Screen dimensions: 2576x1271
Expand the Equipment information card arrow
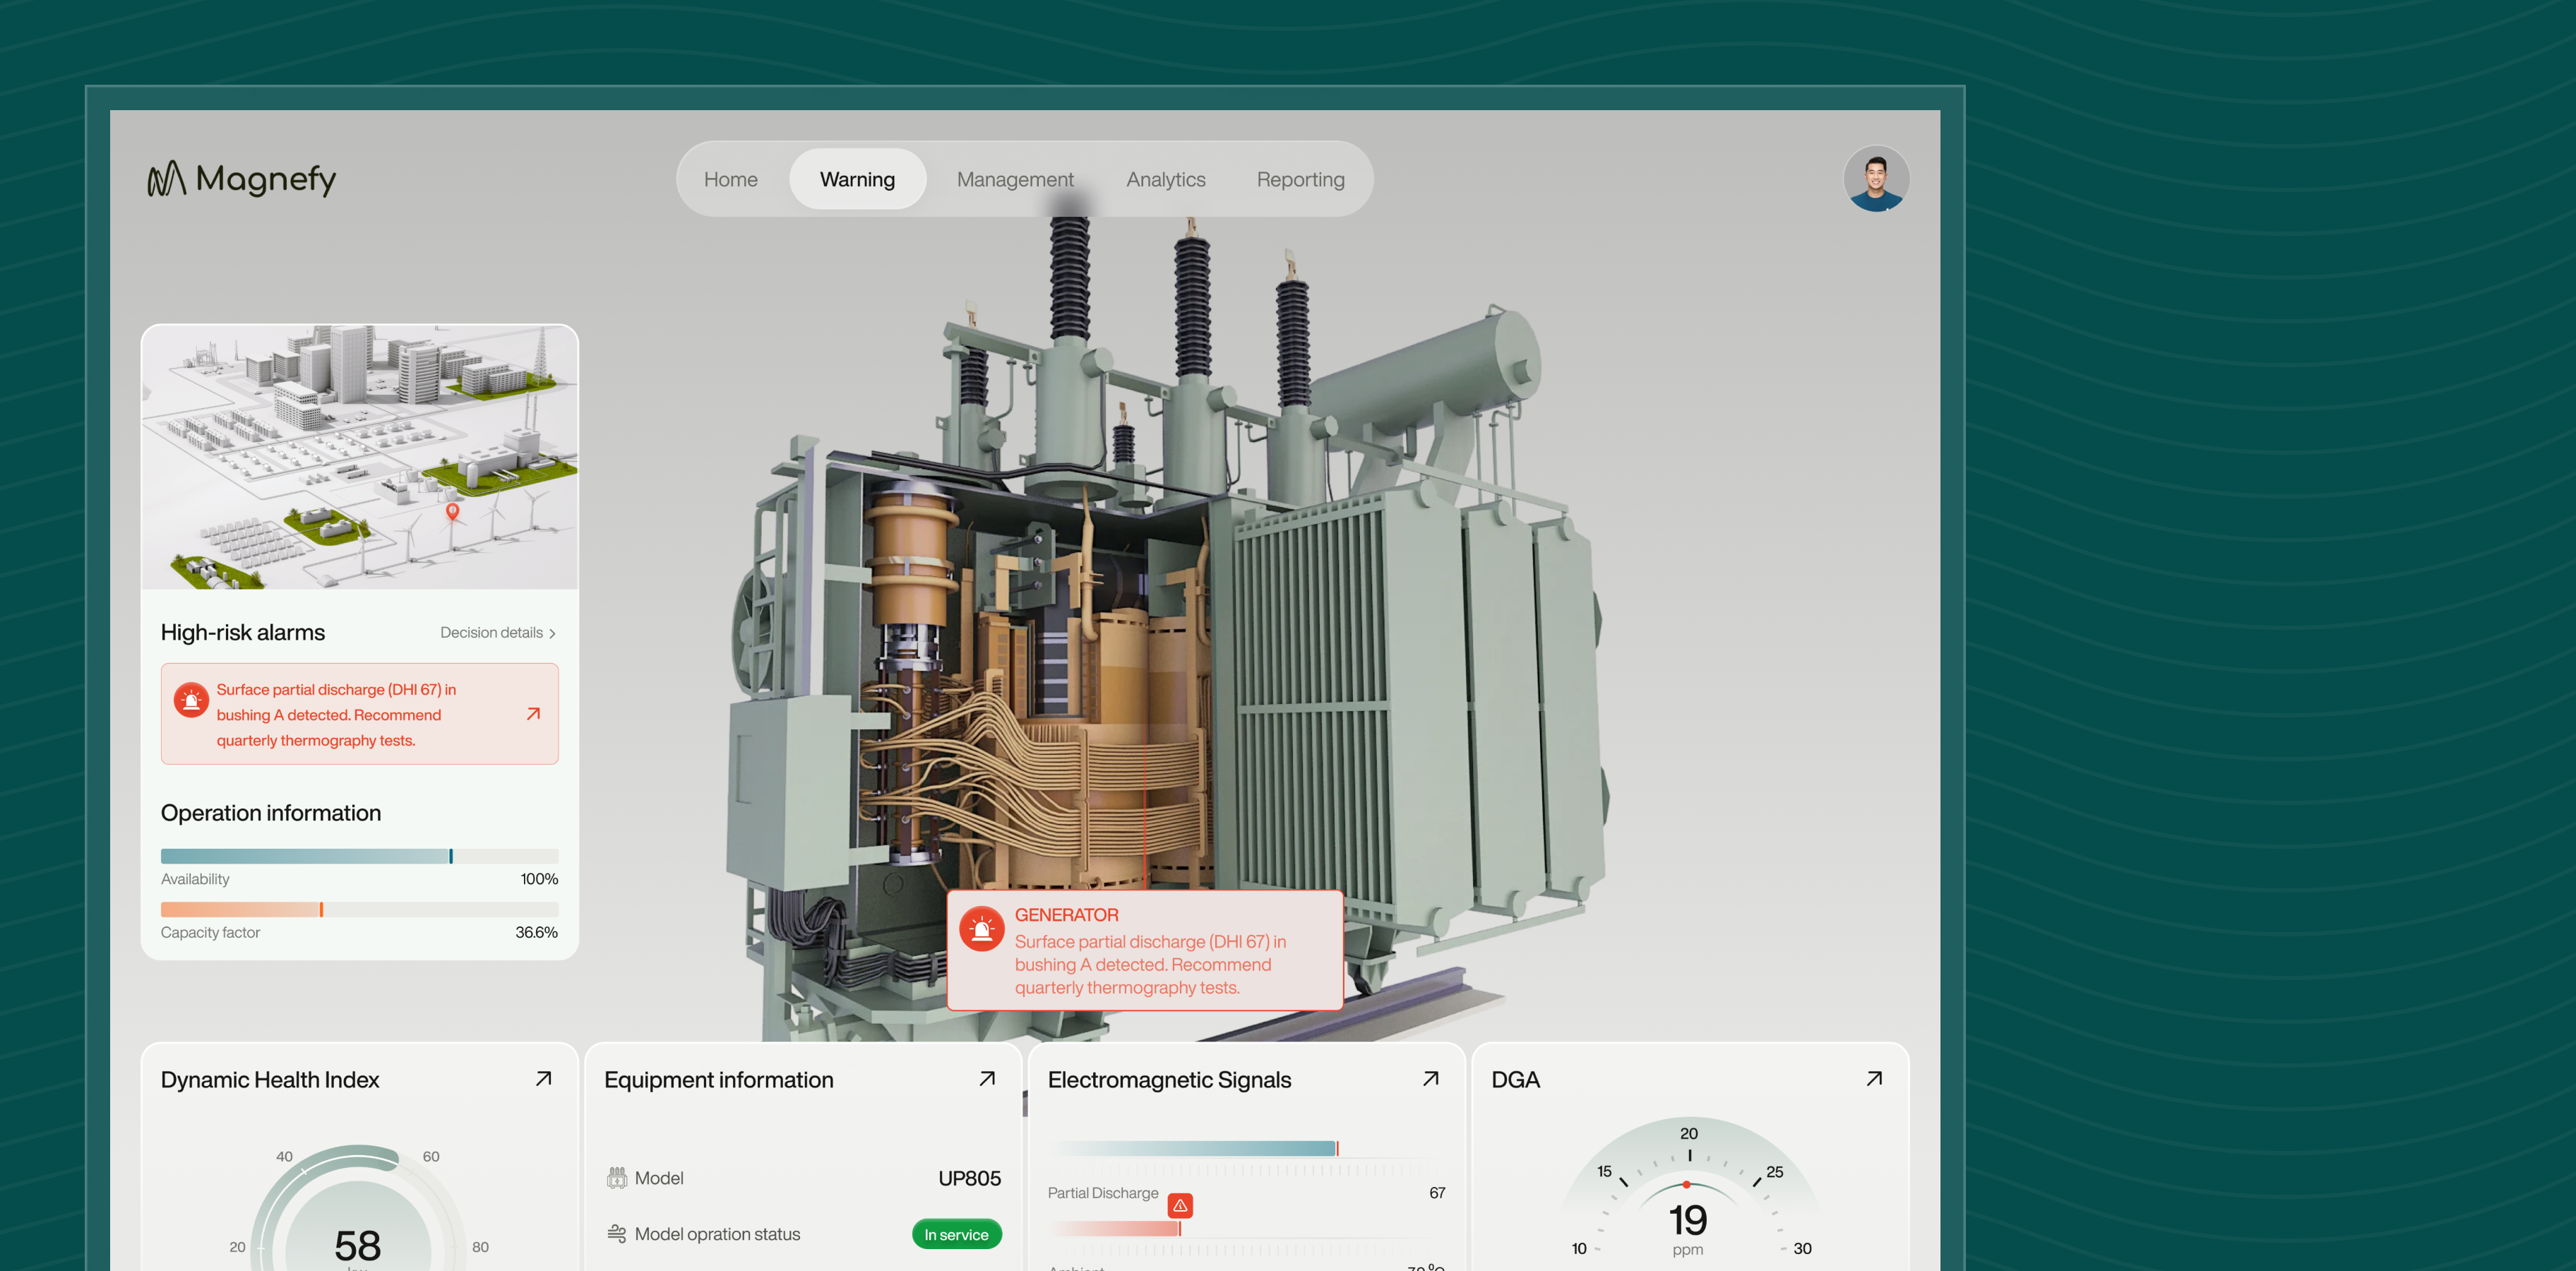click(x=987, y=1079)
